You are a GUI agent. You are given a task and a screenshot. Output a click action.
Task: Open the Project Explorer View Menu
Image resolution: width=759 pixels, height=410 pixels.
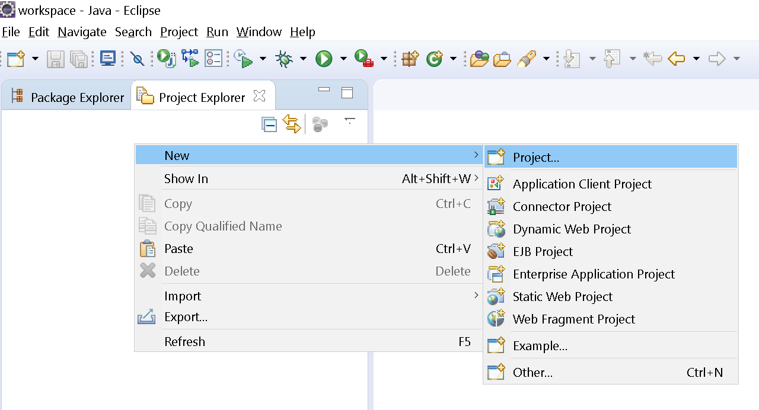click(350, 121)
